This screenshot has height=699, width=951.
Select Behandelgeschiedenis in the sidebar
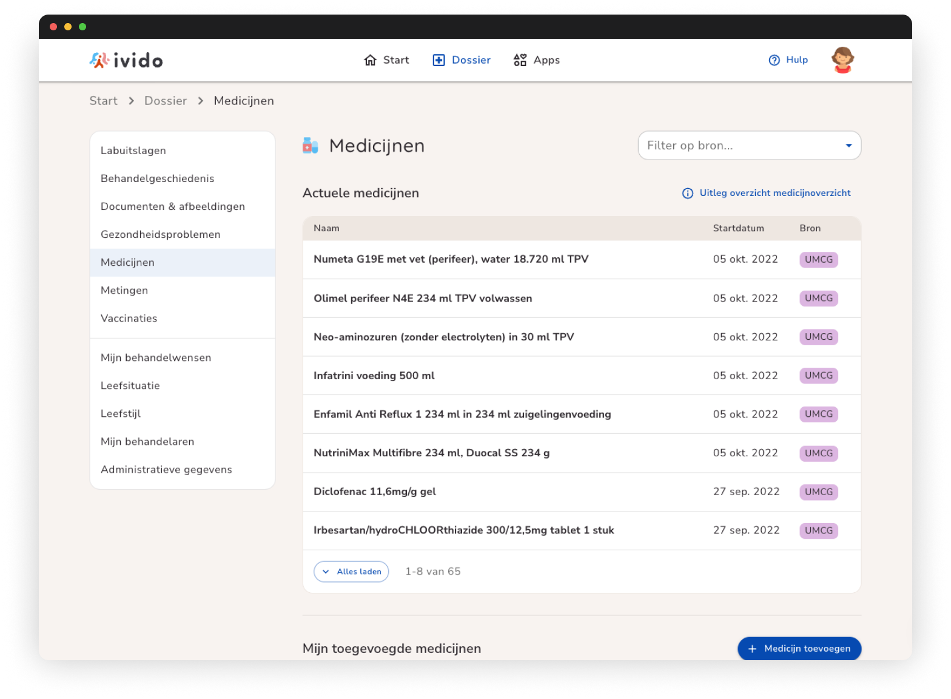(183, 178)
